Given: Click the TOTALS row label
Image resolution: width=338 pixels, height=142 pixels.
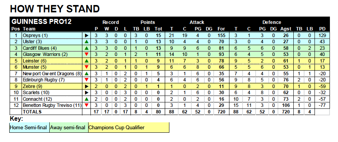Looking at the screenshot, I should pyautogui.click(x=32, y=112).
